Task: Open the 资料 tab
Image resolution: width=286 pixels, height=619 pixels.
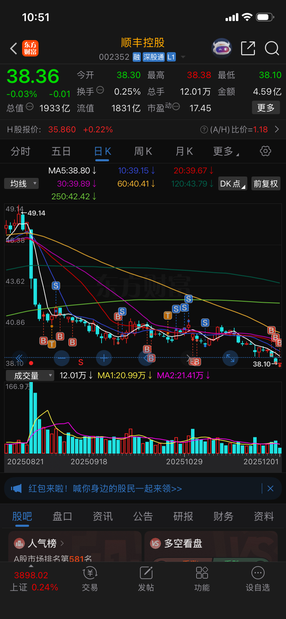Action: (264, 516)
